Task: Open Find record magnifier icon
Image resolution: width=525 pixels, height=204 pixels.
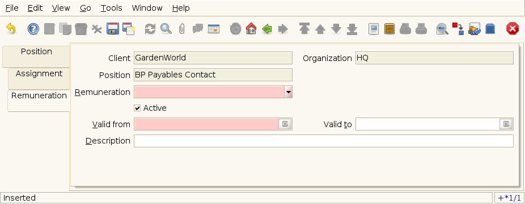Action: pyautogui.click(x=166, y=29)
